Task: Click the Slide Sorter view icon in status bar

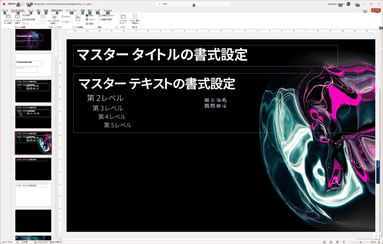Action: point(331,242)
